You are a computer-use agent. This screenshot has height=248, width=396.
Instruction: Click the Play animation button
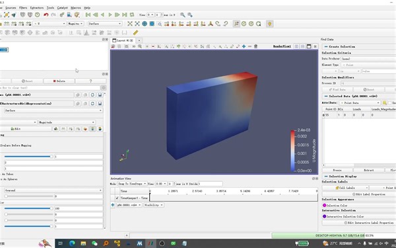pos(110,15)
